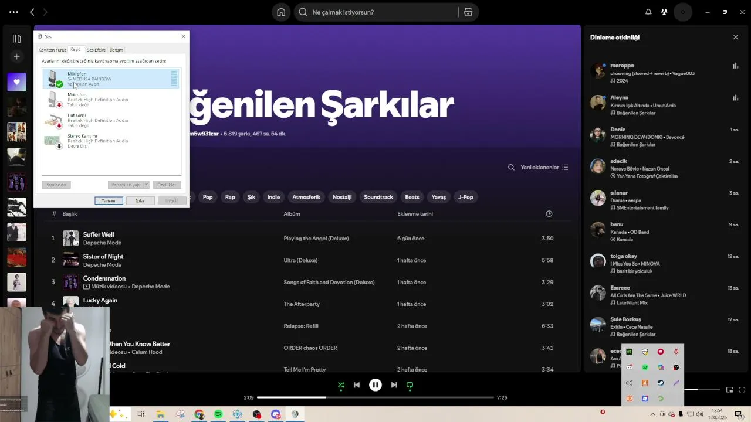Open the İletişim tab

(116, 50)
